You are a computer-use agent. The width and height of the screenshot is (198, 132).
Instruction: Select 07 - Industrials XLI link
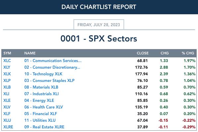41,94
